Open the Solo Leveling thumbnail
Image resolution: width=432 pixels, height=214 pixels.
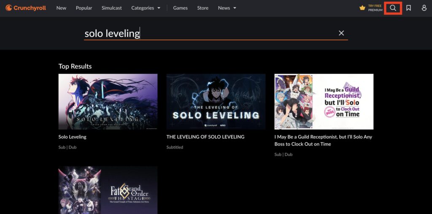tap(108, 101)
